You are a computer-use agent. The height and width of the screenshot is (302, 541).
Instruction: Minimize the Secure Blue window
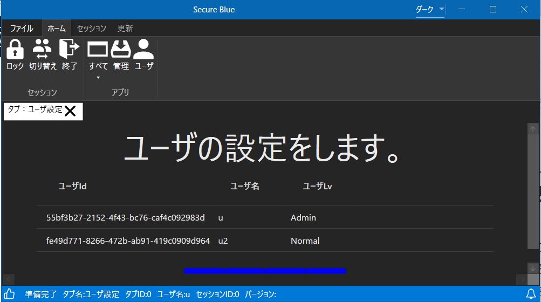(462, 9)
